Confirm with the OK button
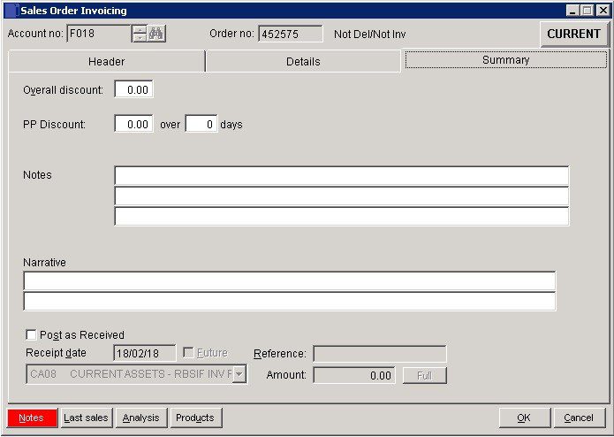614x437 pixels. coord(524,418)
